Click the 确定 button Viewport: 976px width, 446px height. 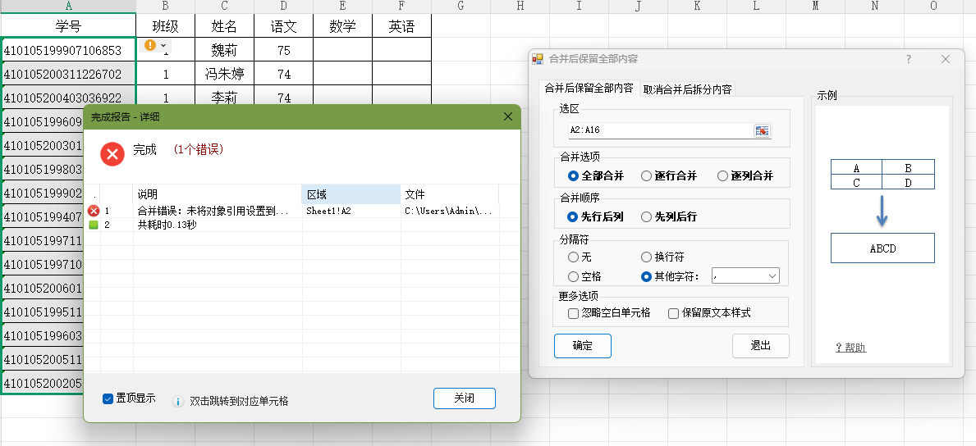tap(583, 346)
